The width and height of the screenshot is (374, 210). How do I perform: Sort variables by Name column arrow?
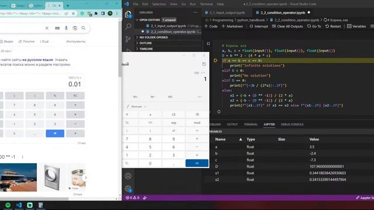click(x=240, y=139)
